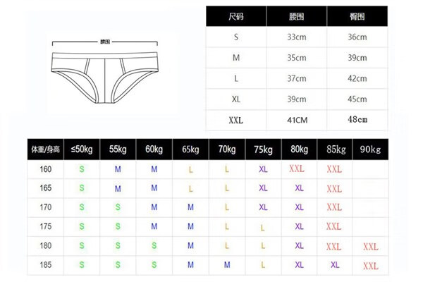The height and width of the screenshot is (282, 423).
Task: Select the XXL row label in upper size table
Action: pos(236,120)
